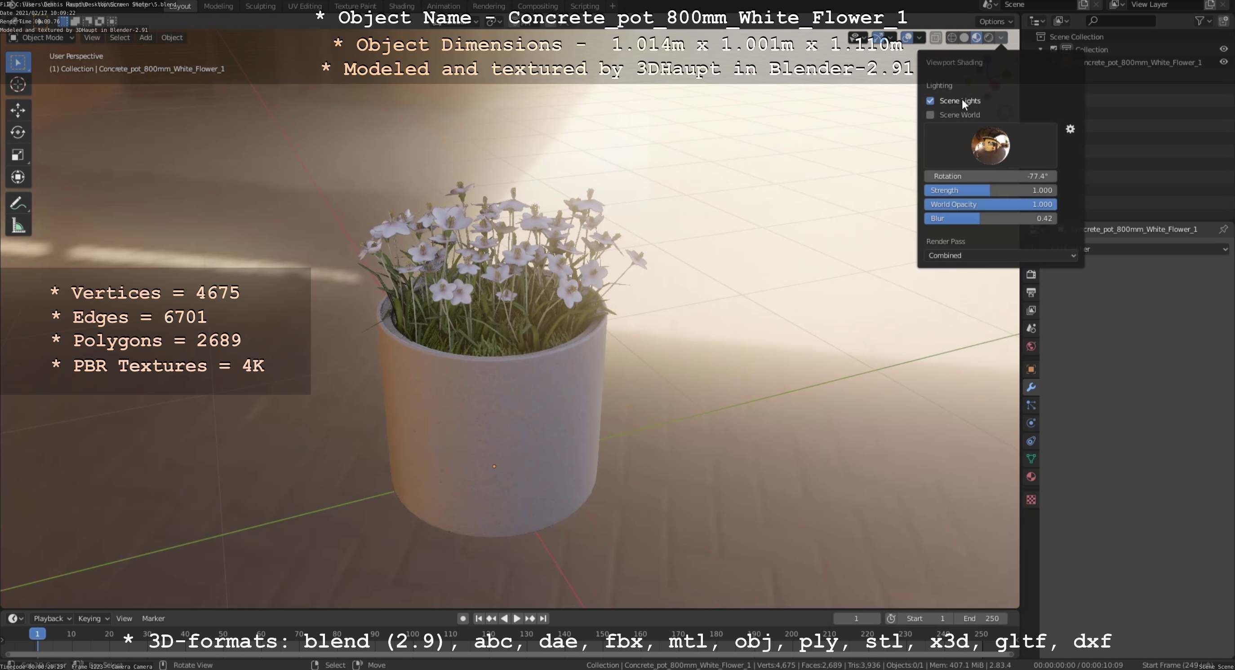Adjust the Blur slider
The image size is (1235, 670).
[991, 218]
